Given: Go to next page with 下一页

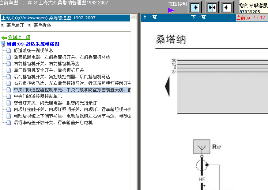Looking at the screenshot, I should coord(198,17).
